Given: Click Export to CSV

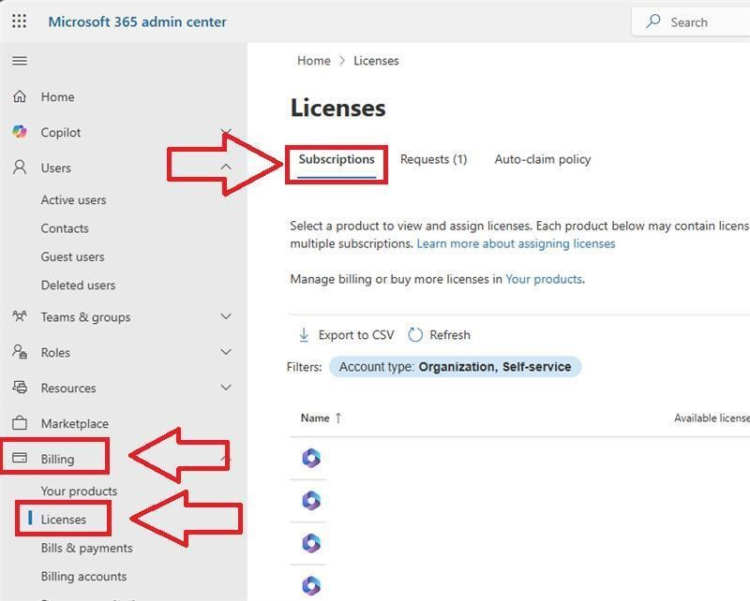Looking at the screenshot, I should 346,335.
